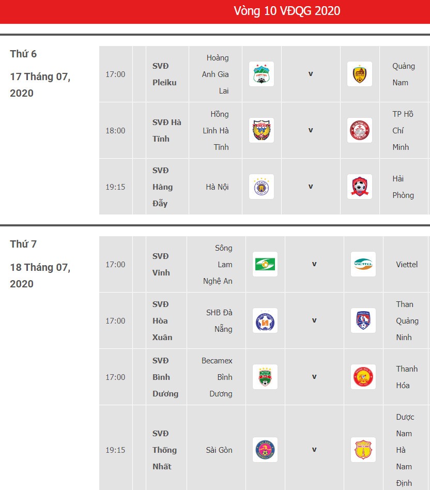Viewport: 430px width, 490px height.
Task: Open the Hải Phòng club crest
Action: tap(359, 187)
